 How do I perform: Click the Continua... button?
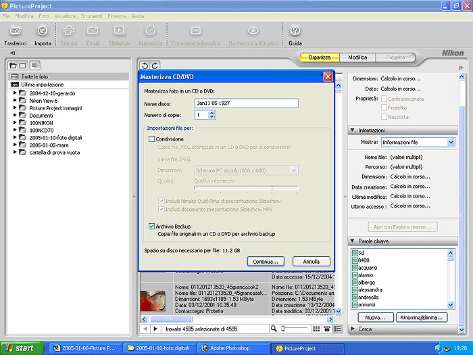click(x=266, y=262)
